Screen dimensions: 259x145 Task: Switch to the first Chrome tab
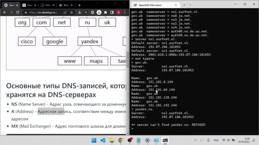point(10,5)
